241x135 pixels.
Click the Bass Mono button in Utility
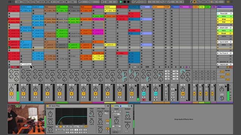tap(116, 130)
